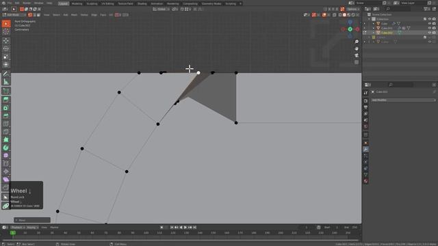Expand the Cube object in outliner
The image size is (438, 246).
(x=374, y=23)
